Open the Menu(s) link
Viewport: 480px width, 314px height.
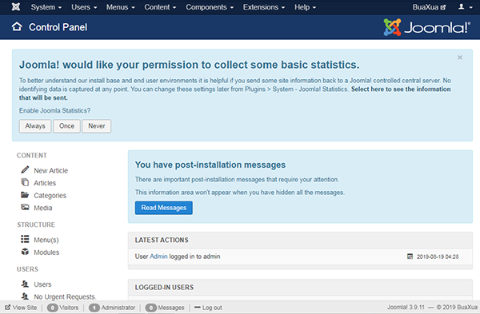tap(46, 240)
